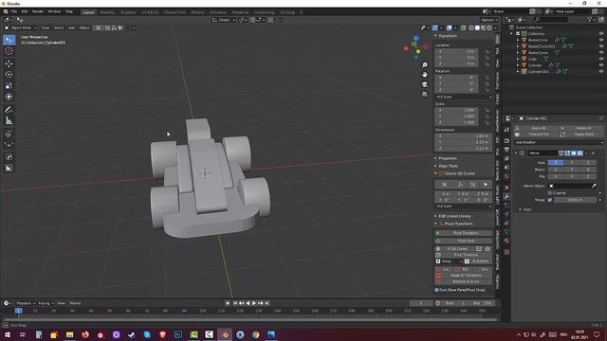Click the Mirror Object eyedropper icon
The image size is (607, 341).
point(594,186)
